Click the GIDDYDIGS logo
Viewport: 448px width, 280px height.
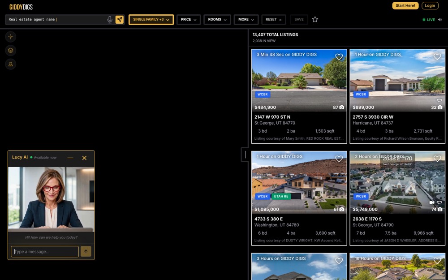[x=21, y=7]
